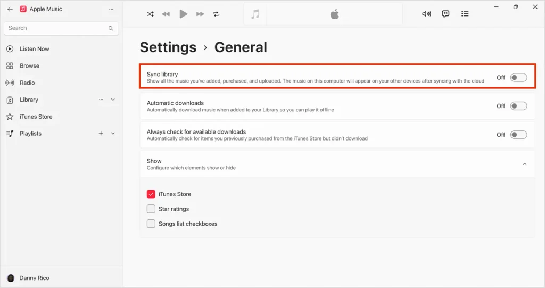Toggle shuffle playback
Viewport: 545px width, 288px height.
(150, 14)
